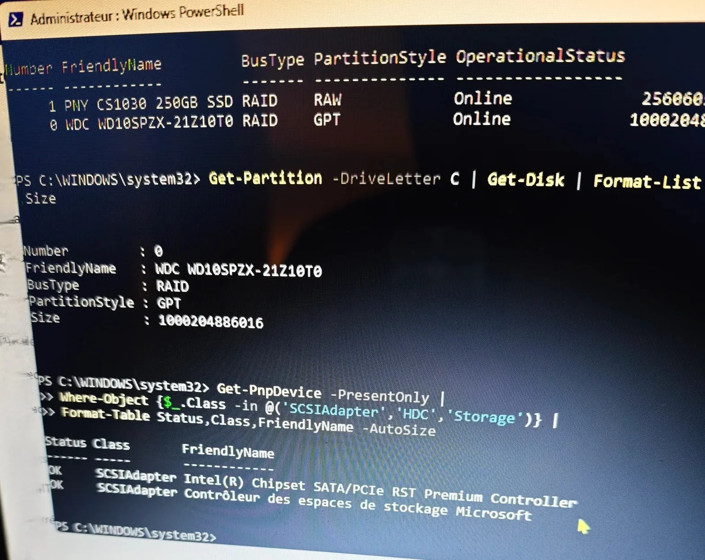Click the size value '1000204886016'

point(211,322)
